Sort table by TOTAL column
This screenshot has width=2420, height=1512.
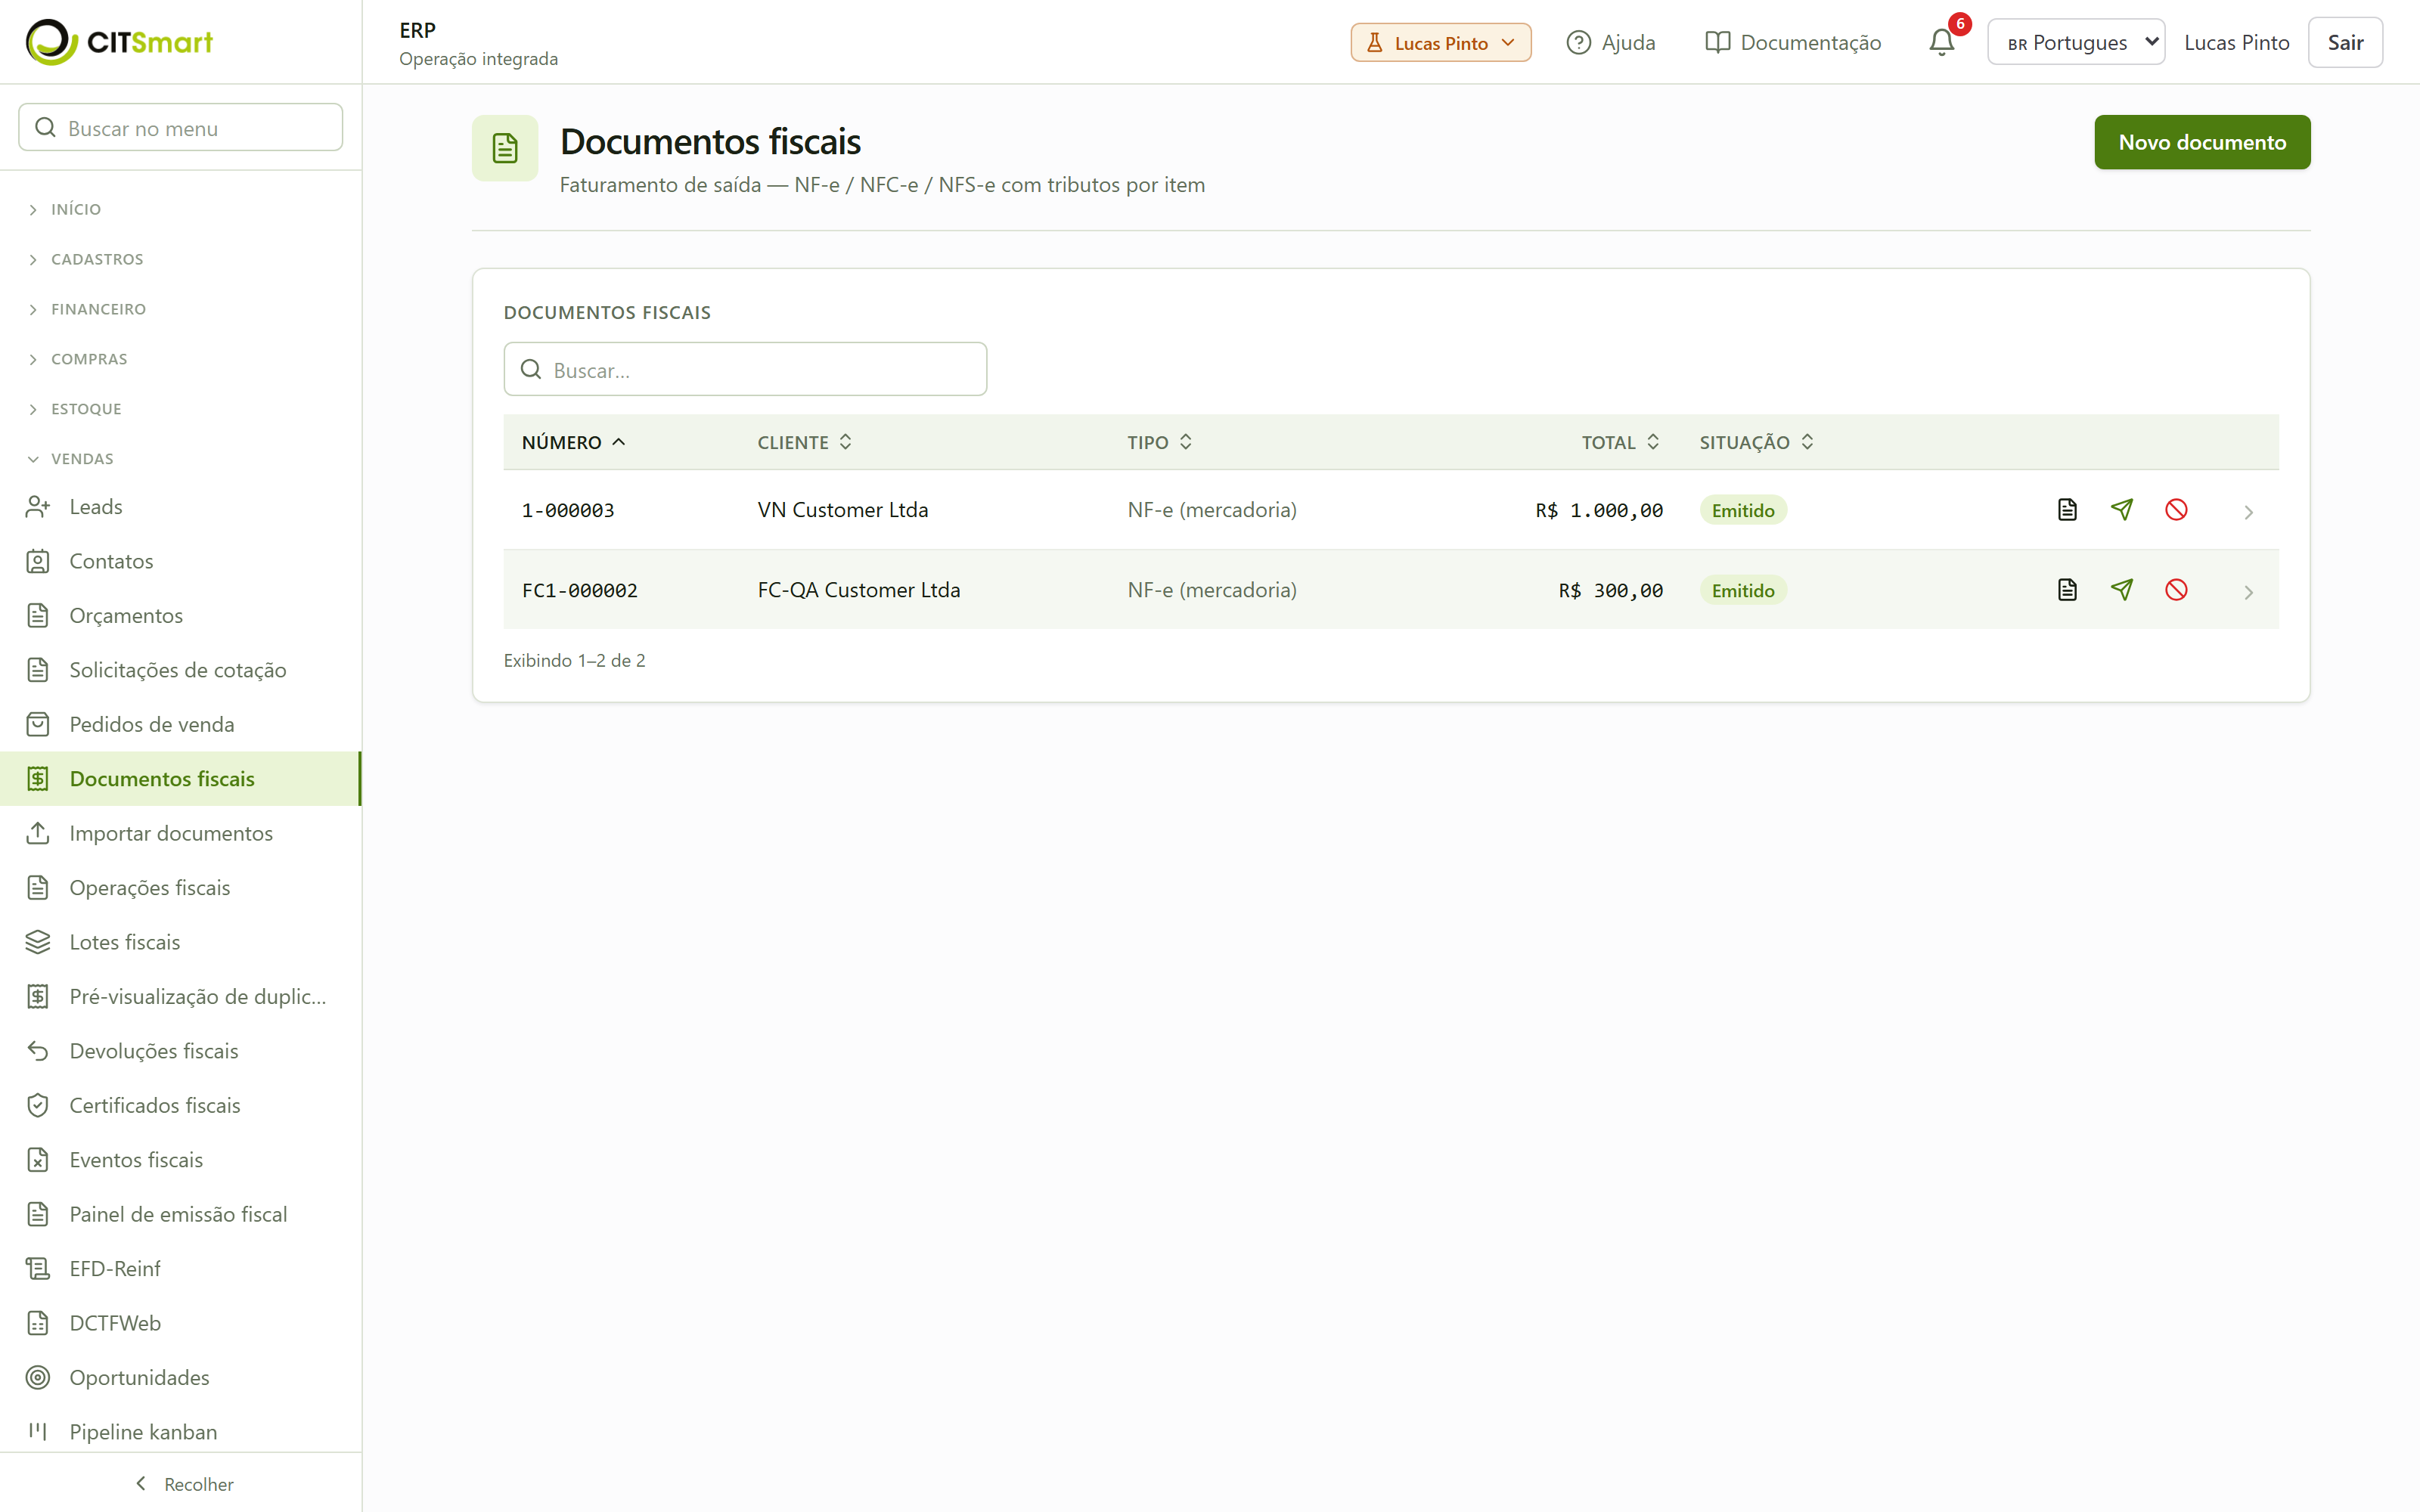(x=1620, y=442)
